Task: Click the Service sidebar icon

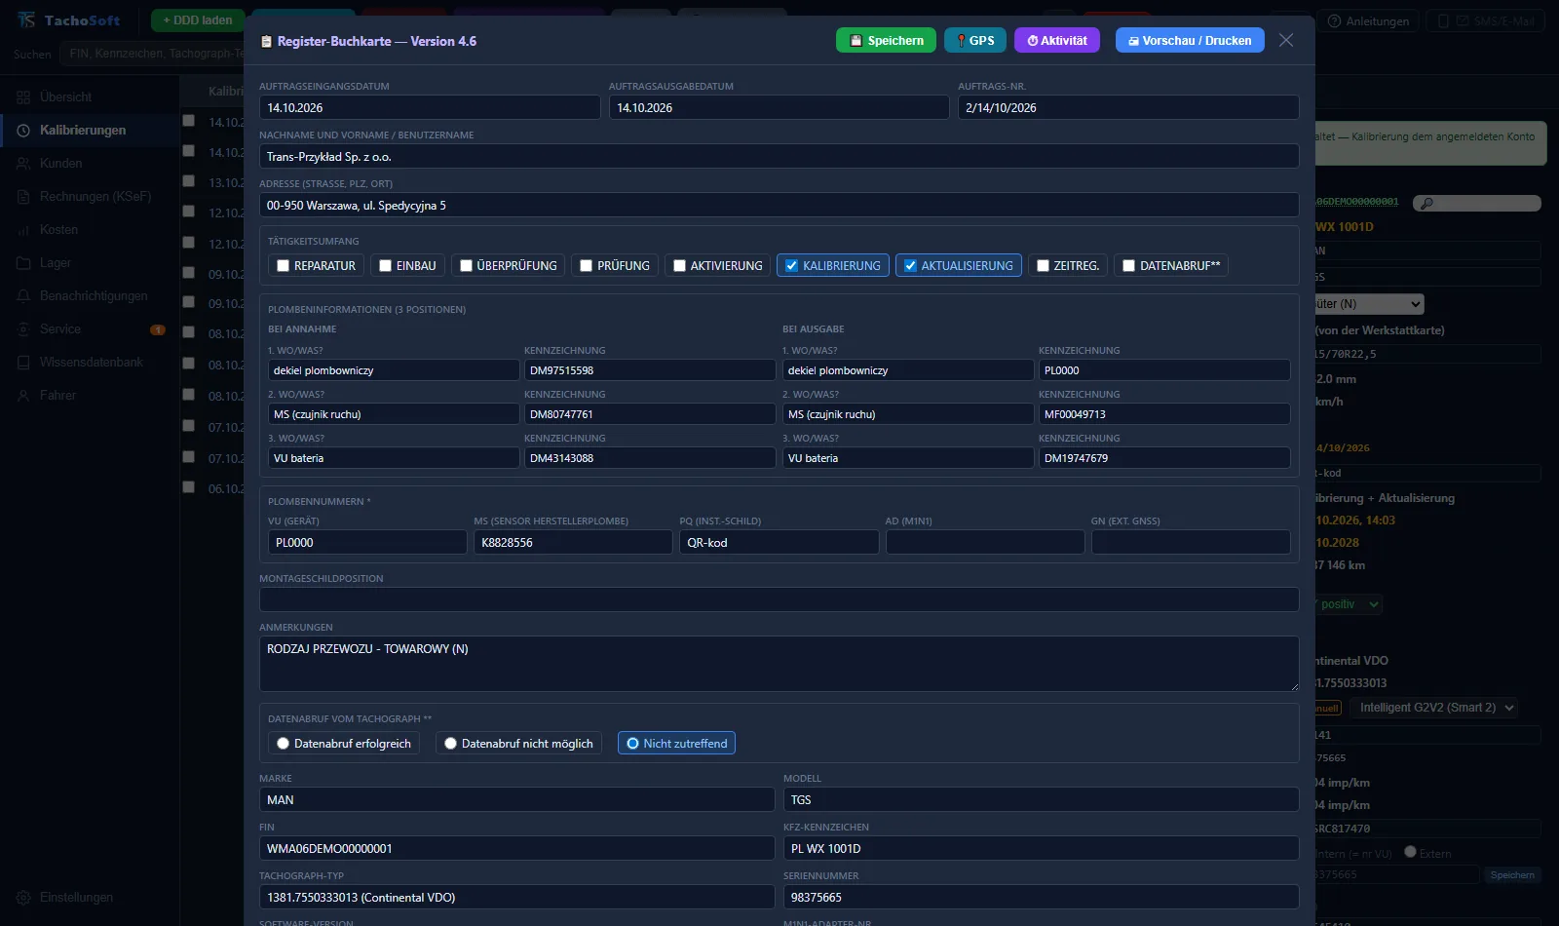Action: [23, 329]
